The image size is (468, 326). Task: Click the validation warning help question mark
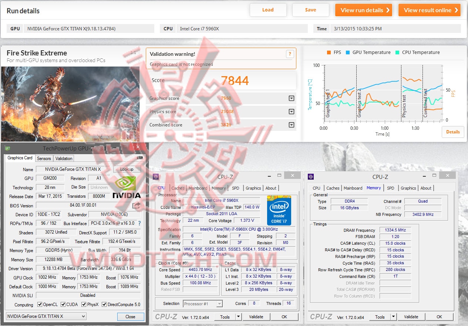[x=290, y=54]
